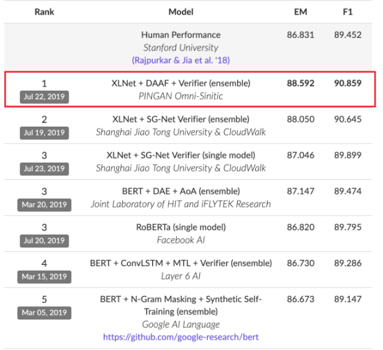383x350 pixels.
Task: Open the google-research/bert GitHub link
Action: (x=180, y=337)
